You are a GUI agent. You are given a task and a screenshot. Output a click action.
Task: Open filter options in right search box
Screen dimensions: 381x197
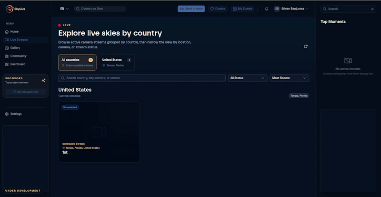point(372,9)
